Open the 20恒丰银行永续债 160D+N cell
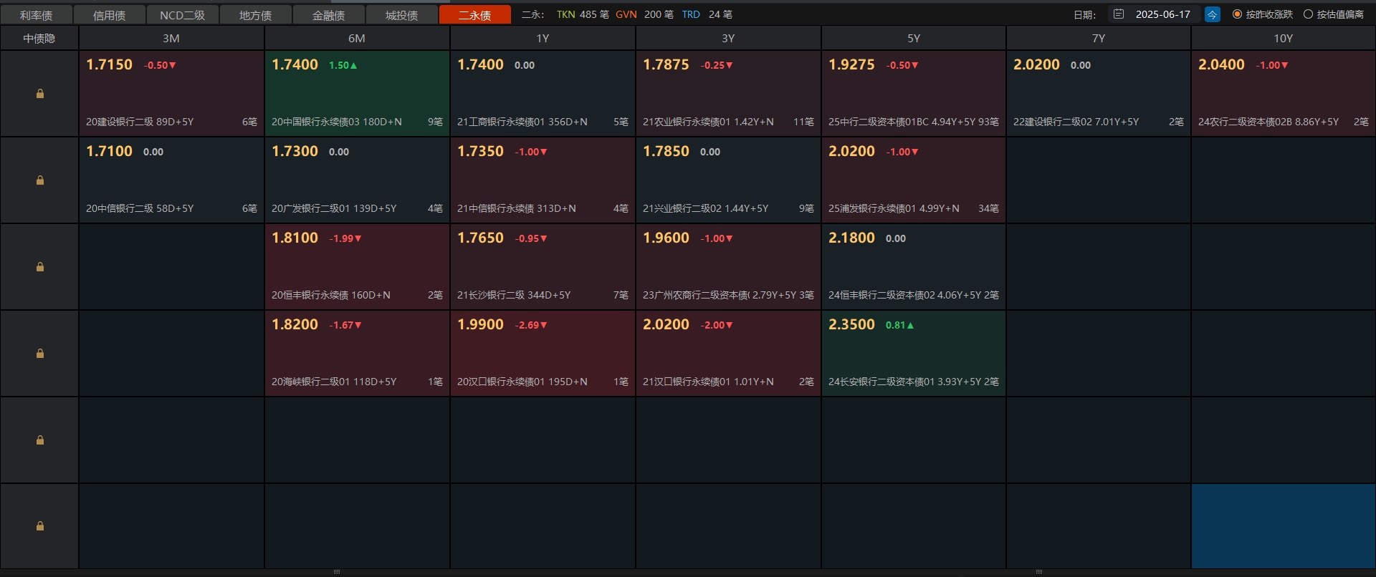Viewport: 1376px width, 577px height. point(357,267)
